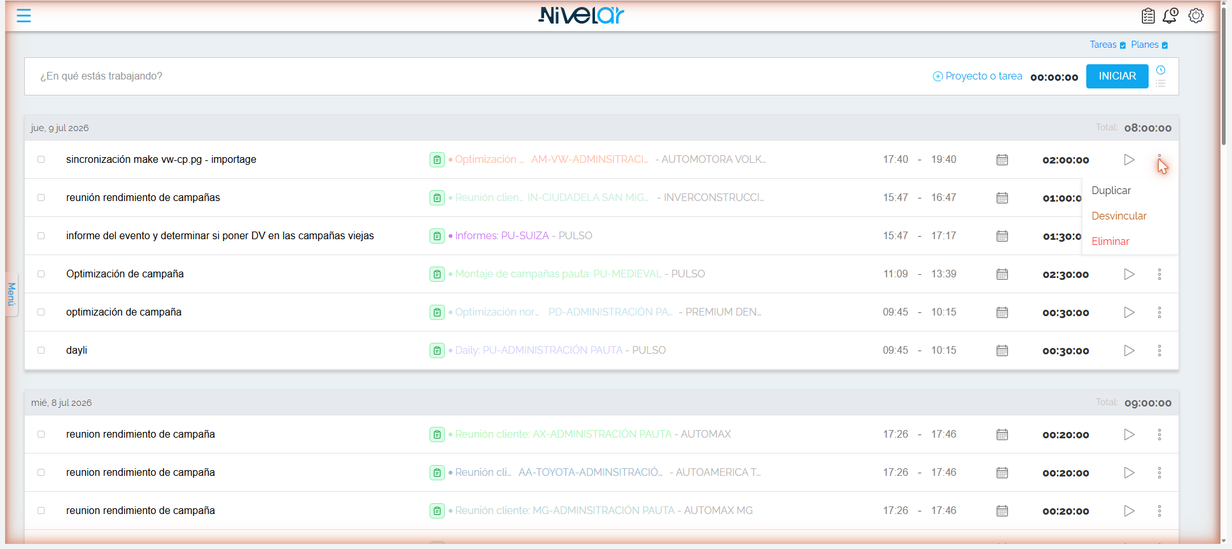Open more options for PREMIUM DEN optimización row

coord(1159,312)
